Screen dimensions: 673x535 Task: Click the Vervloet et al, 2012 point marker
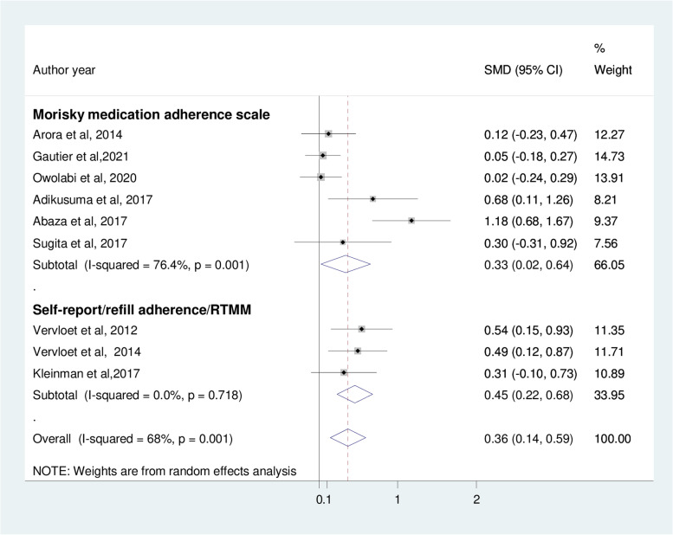coord(362,329)
